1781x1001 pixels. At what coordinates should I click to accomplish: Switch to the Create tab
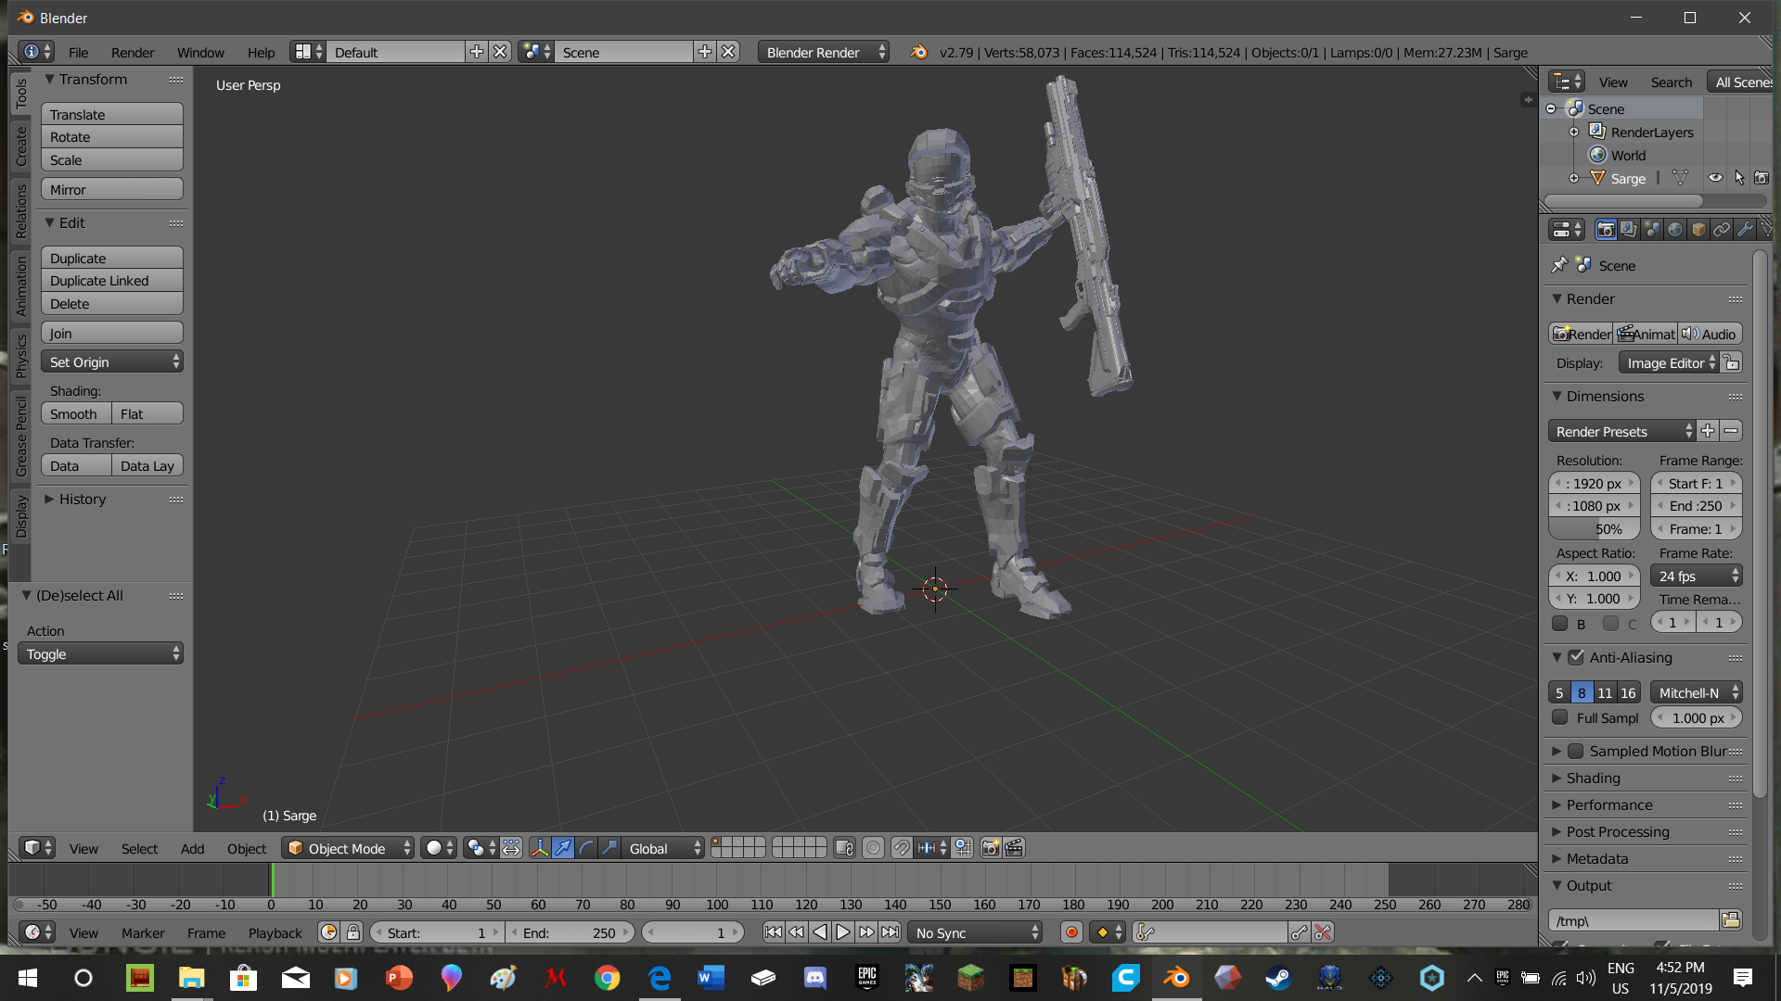tap(20, 146)
